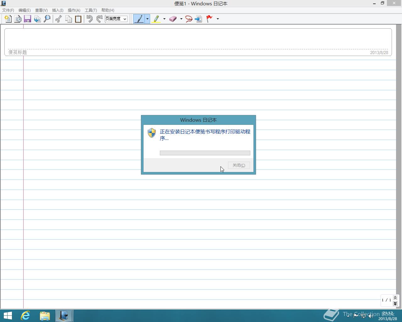The width and height of the screenshot is (402, 322).
Task: Select the Pen tool
Action: (139, 19)
